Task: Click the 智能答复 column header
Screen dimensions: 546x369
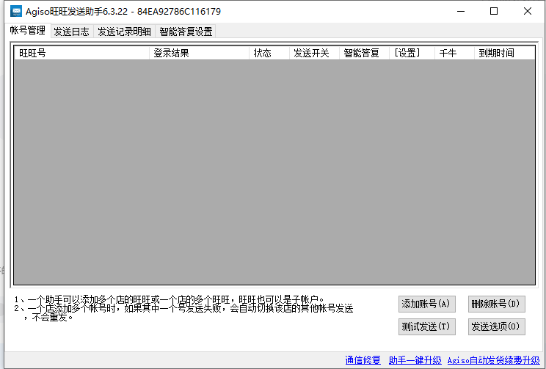Action: [x=364, y=53]
